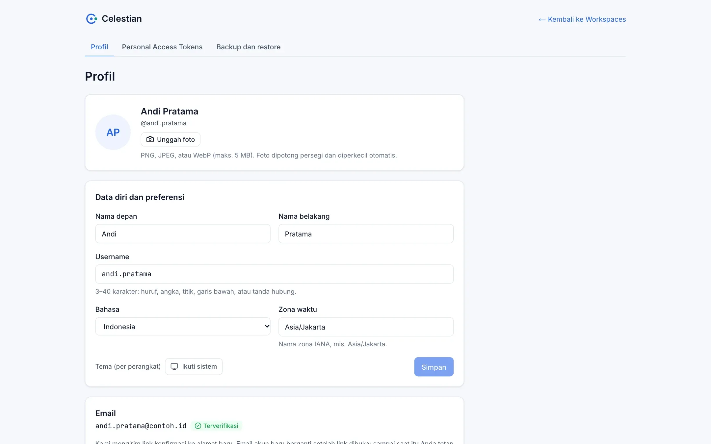The height and width of the screenshot is (444, 711).
Task: Switch to the Profil tab
Action: [99, 47]
